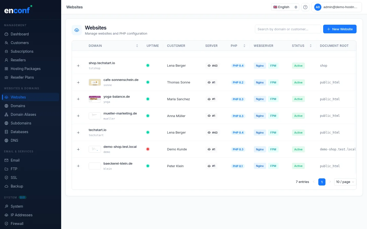Click the green uptime dot for shop.techstart.io
367x229 pixels.
click(148, 65)
